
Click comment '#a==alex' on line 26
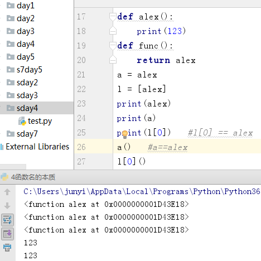[x=167, y=147]
